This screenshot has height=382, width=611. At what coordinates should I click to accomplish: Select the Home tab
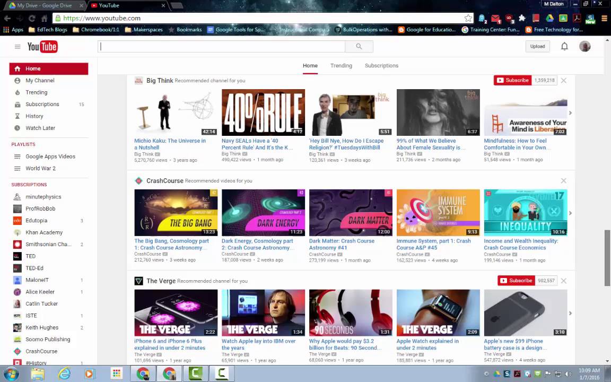[x=310, y=65]
